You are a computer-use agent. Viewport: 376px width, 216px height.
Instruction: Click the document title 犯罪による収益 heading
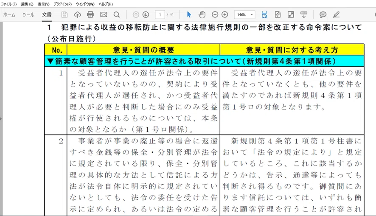pyautogui.click(x=205, y=27)
